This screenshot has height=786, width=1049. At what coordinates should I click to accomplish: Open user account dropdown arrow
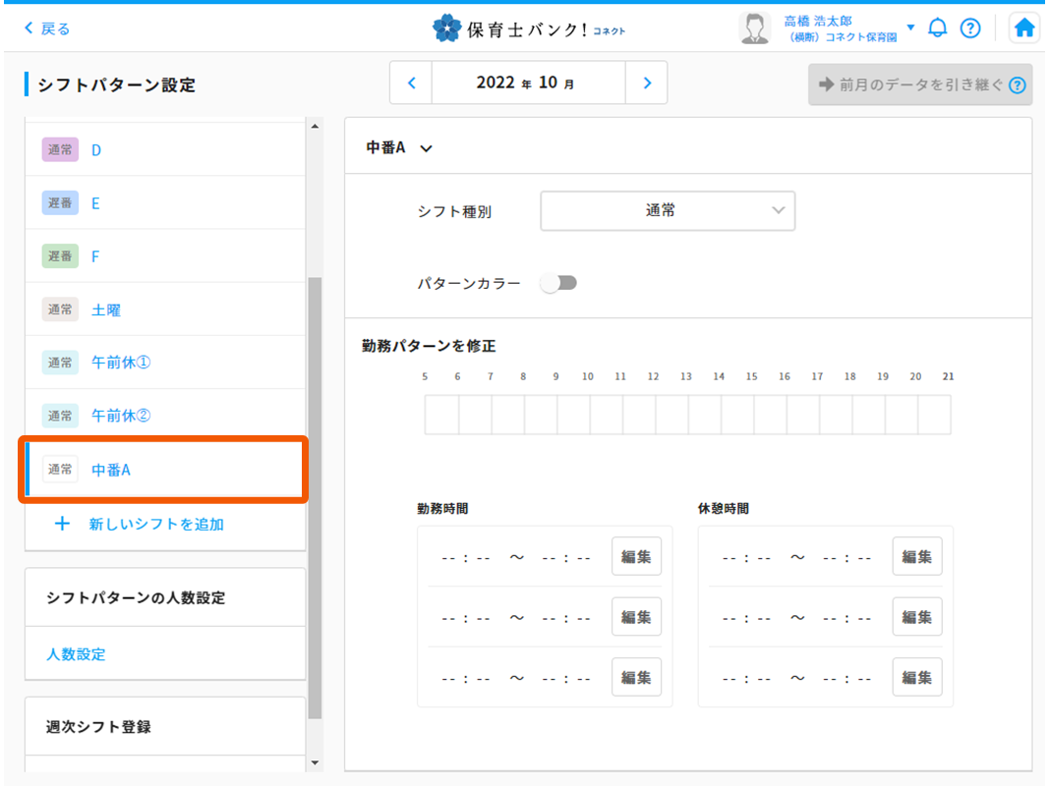pos(910,28)
